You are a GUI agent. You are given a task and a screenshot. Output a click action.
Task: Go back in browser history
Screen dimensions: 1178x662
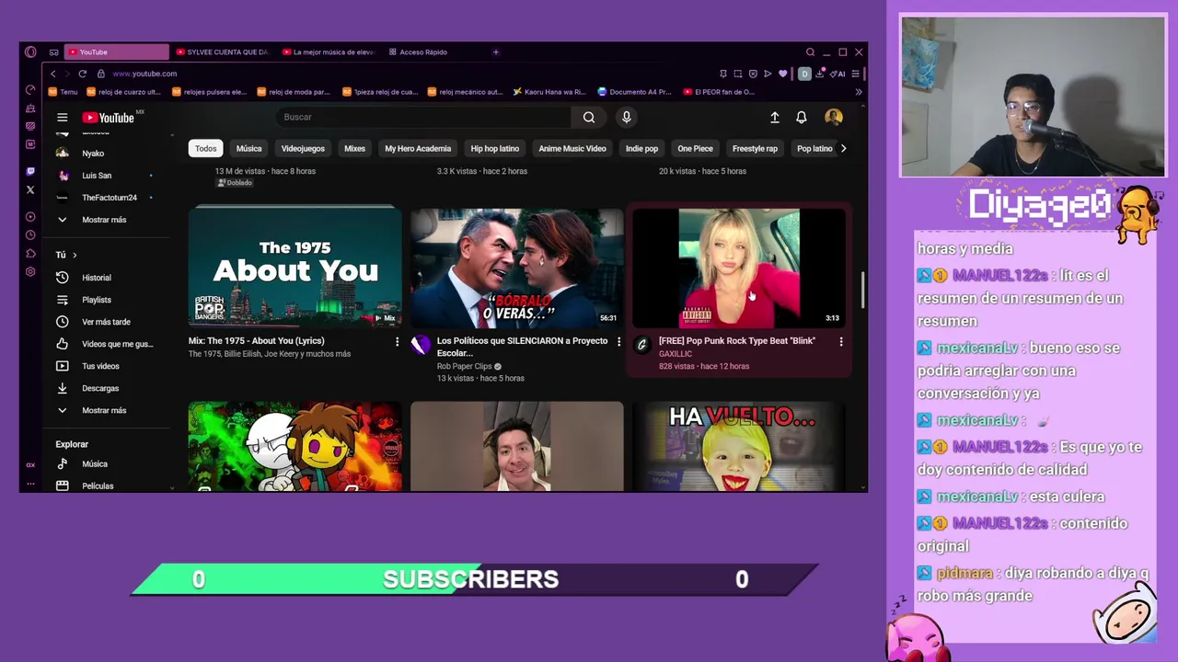53,74
